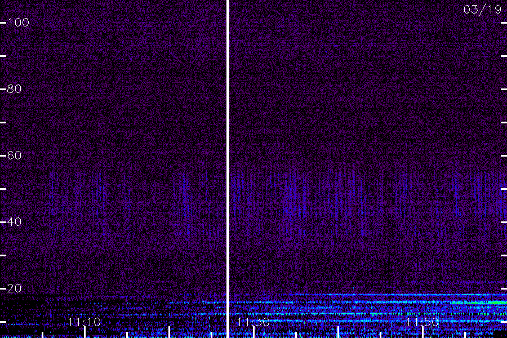Click the white vertical time marker line
This screenshot has height=338, width=507.
pos(228,169)
